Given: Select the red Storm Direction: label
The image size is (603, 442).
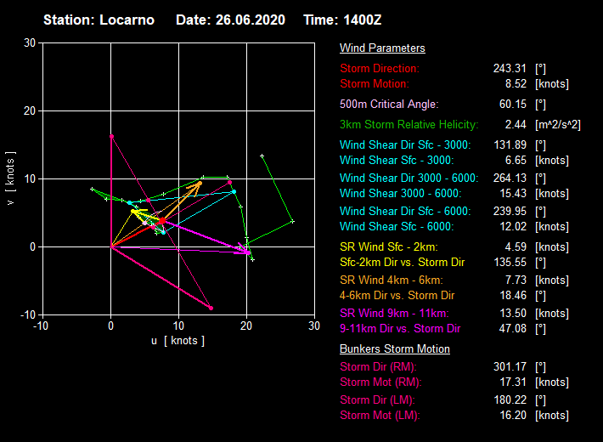Looking at the screenshot, I should [380, 68].
